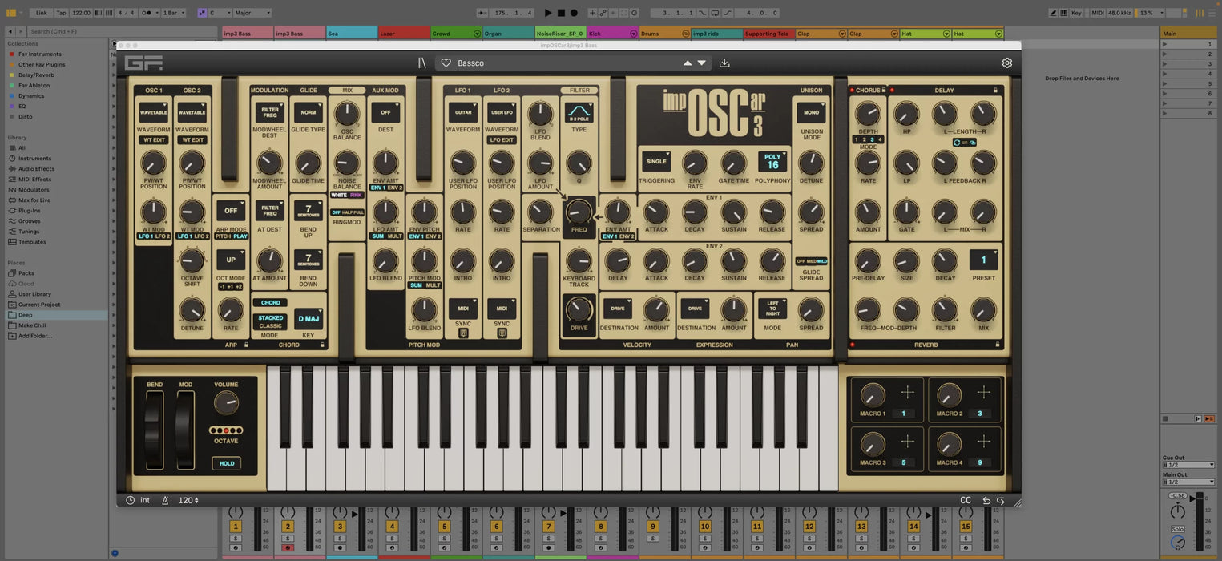The image size is (1222, 561).
Task: Select Plug-Ins in the Library browser
Action: pos(30,211)
